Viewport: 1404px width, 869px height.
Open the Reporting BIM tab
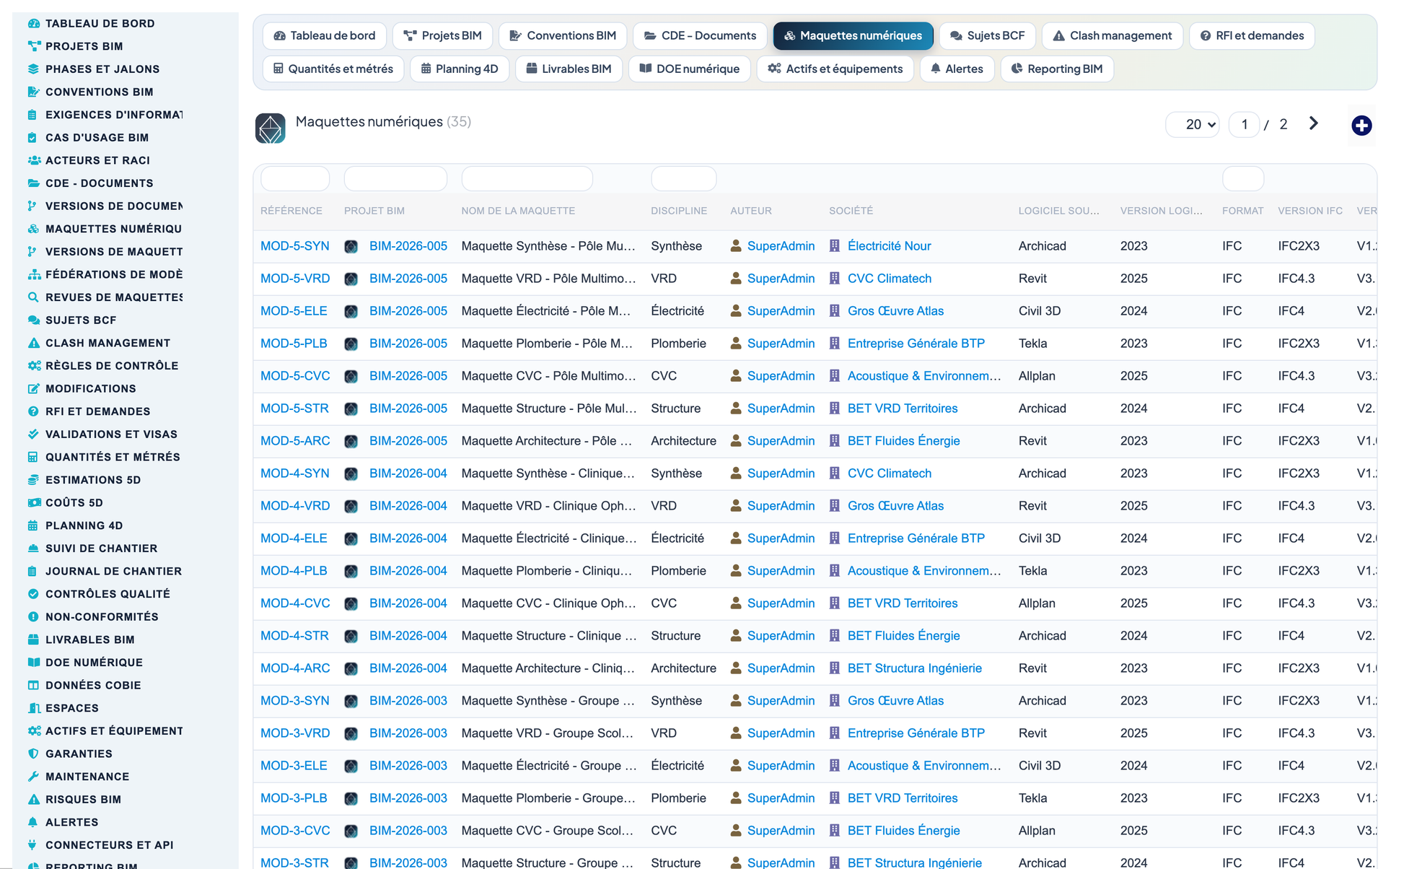(x=1057, y=69)
